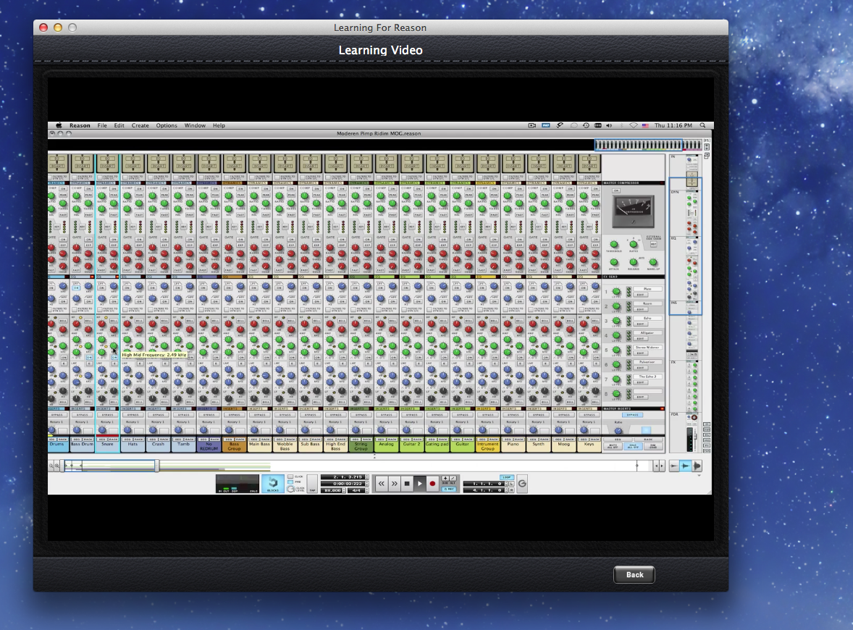Click the Master Compressor Make-up knob

[653, 262]
